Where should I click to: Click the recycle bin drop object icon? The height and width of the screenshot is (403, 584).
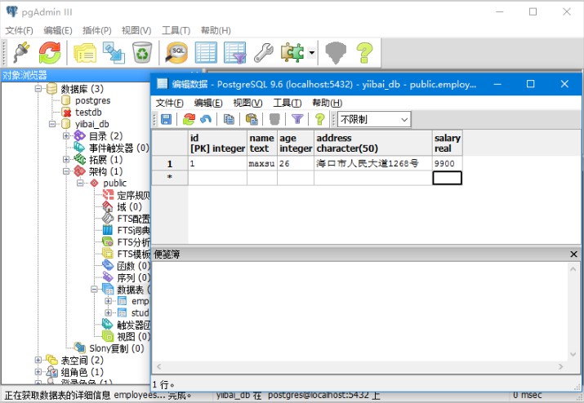click(x=142, y=52)
